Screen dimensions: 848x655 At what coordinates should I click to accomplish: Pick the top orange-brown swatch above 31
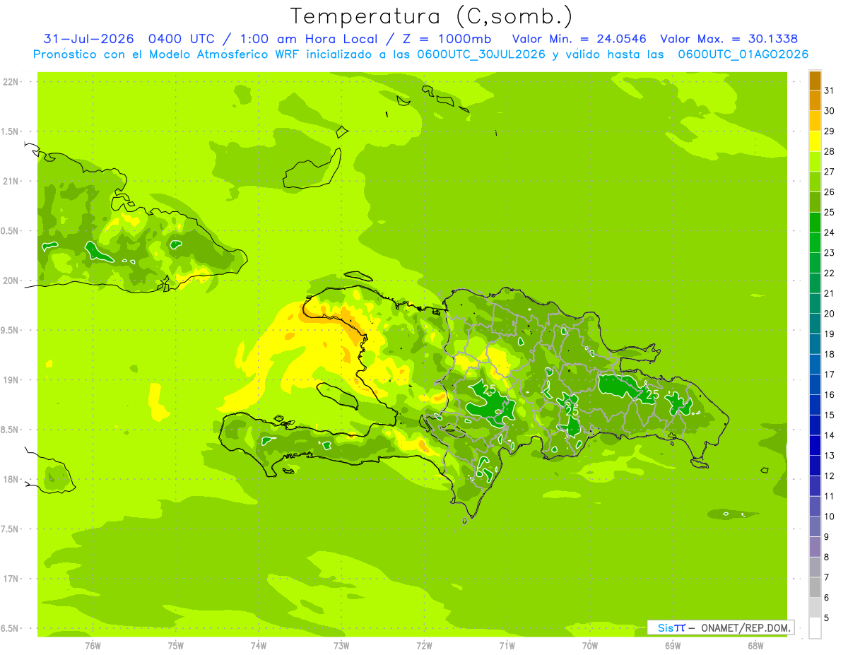tap(815, 81)
